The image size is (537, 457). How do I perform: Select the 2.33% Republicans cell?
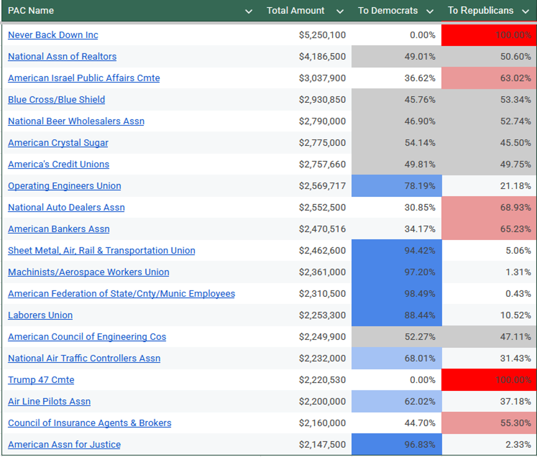coord(489,445)
